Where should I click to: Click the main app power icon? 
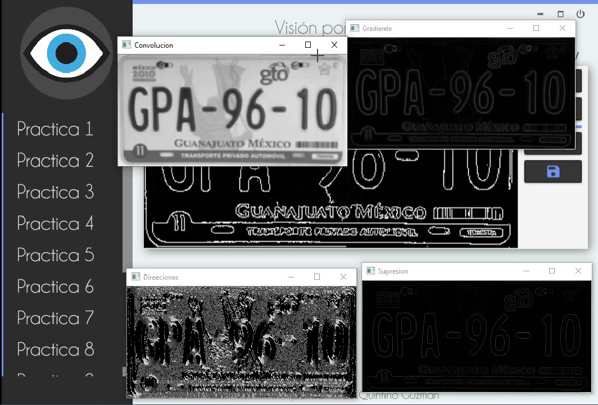[x=580, y=14]
